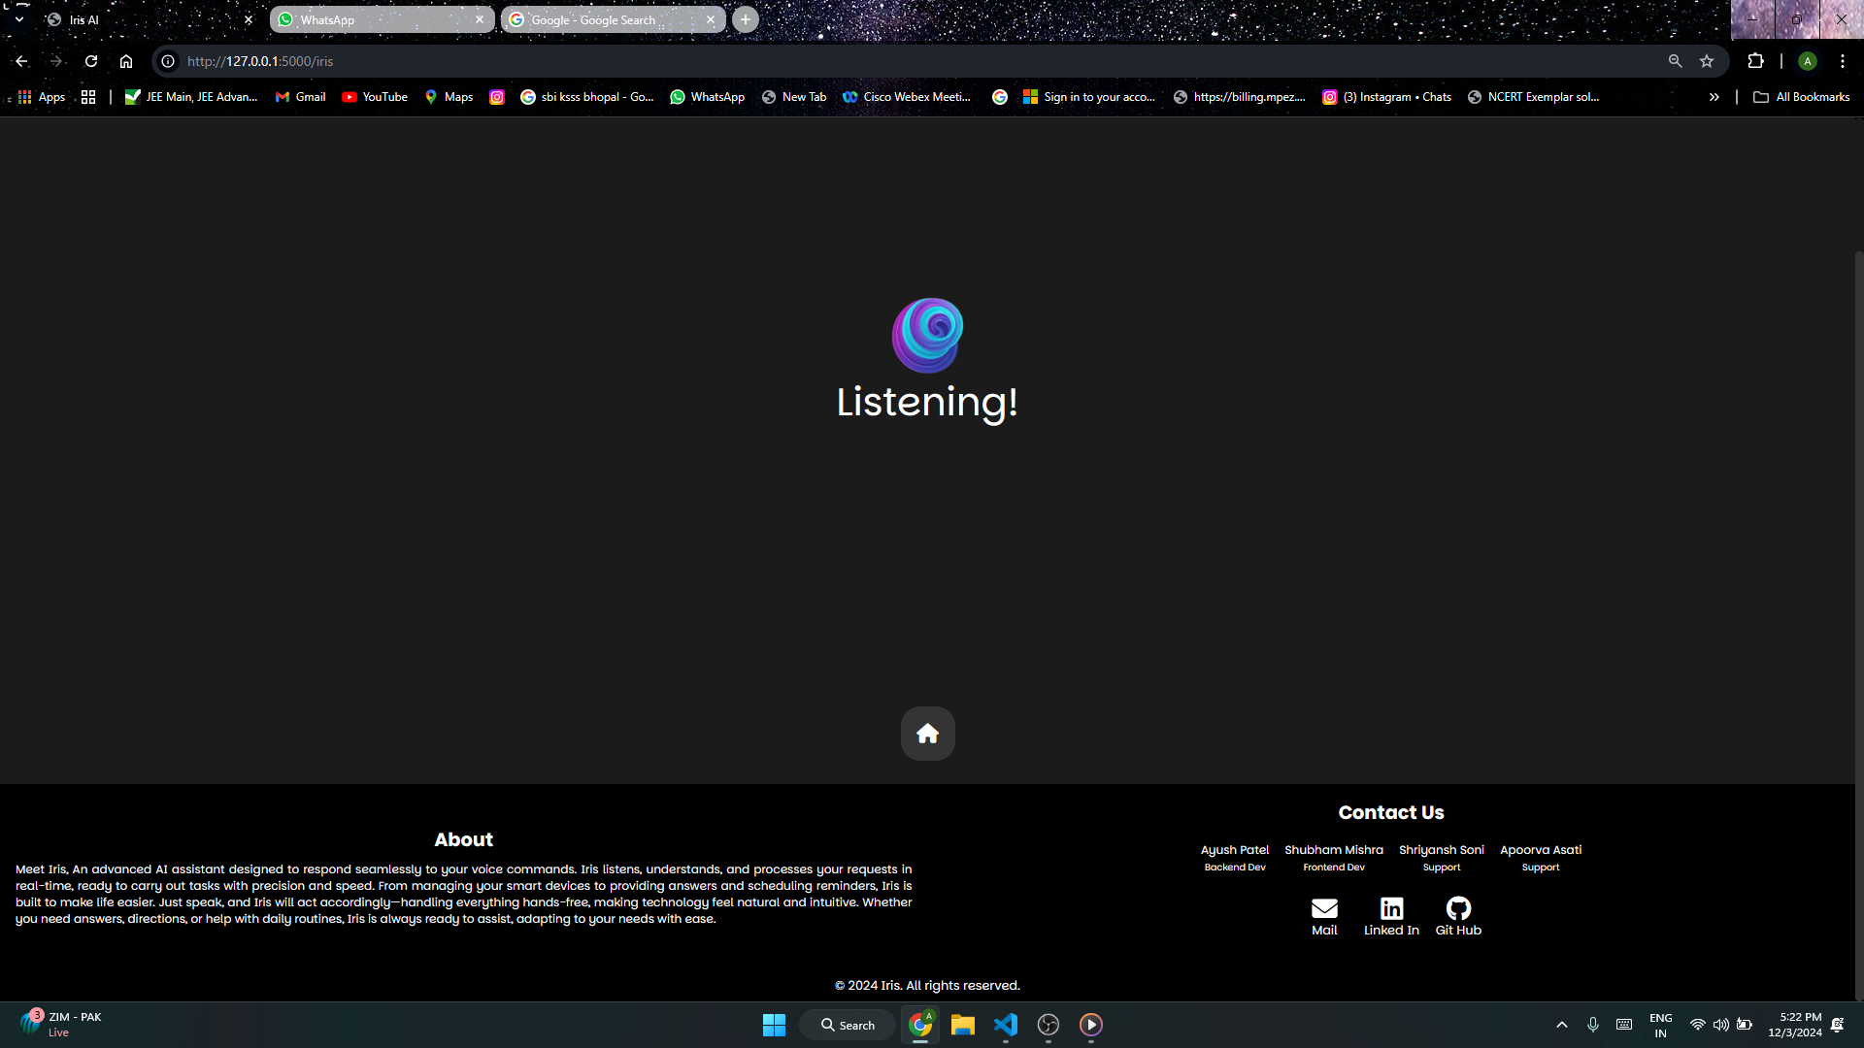
Task: Click the zoom magnifier in address bar
Action: (1675, 61)
